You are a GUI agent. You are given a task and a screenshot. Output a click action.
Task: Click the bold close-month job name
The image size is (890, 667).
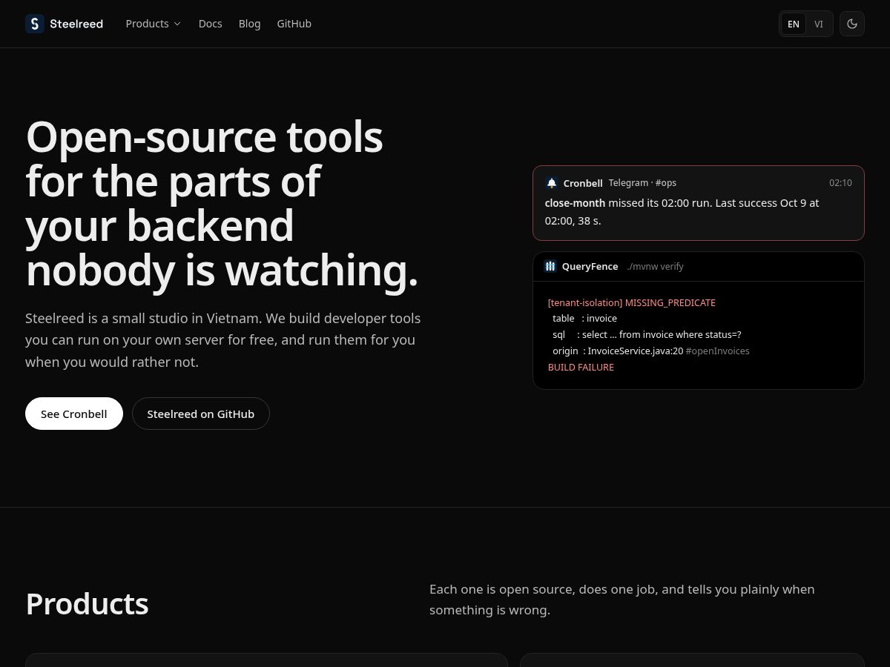(575, 202)
